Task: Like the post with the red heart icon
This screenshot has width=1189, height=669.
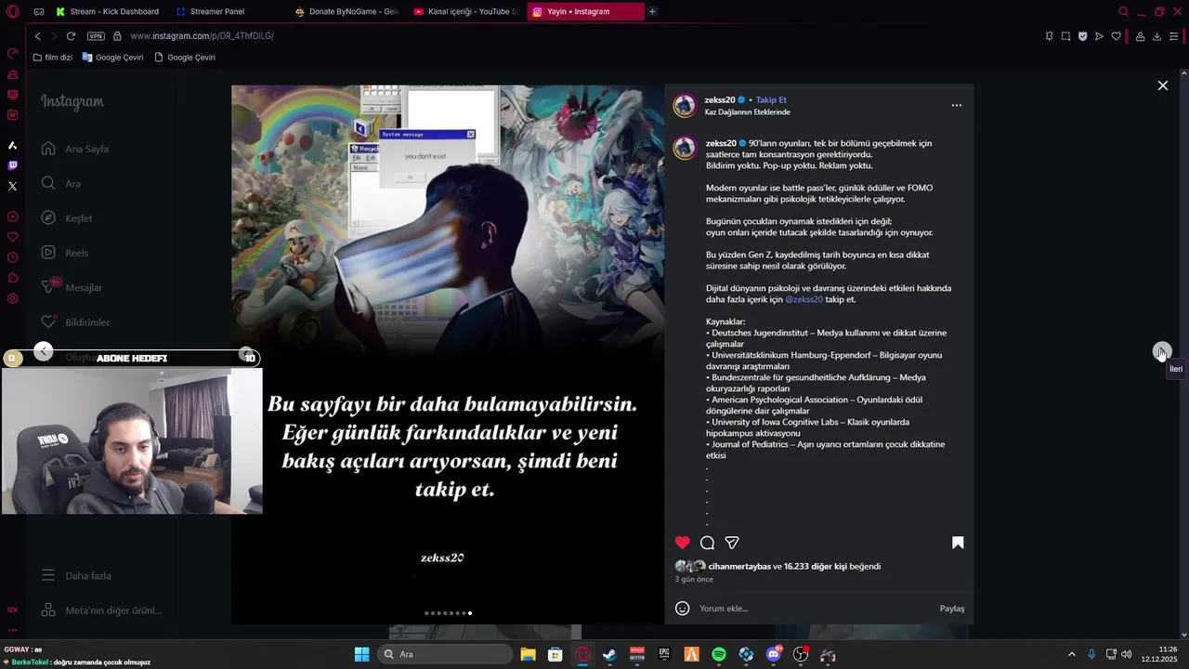Action: 683,543
